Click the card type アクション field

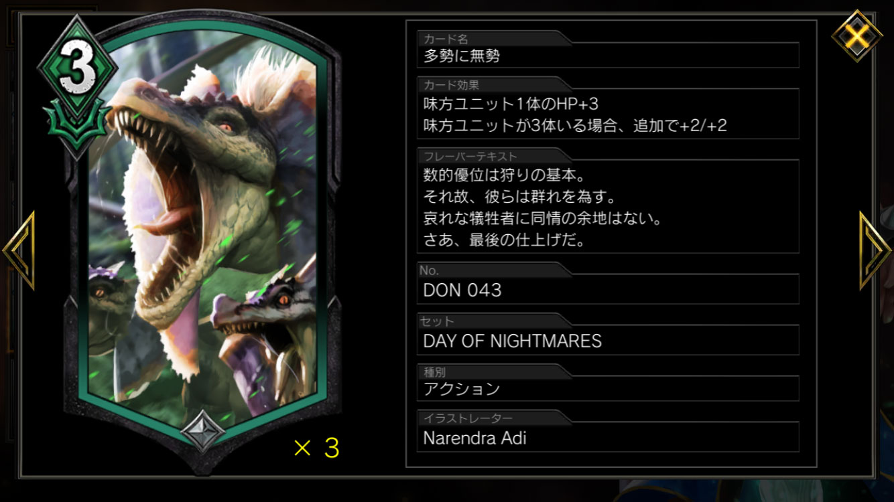click(608, 389)
